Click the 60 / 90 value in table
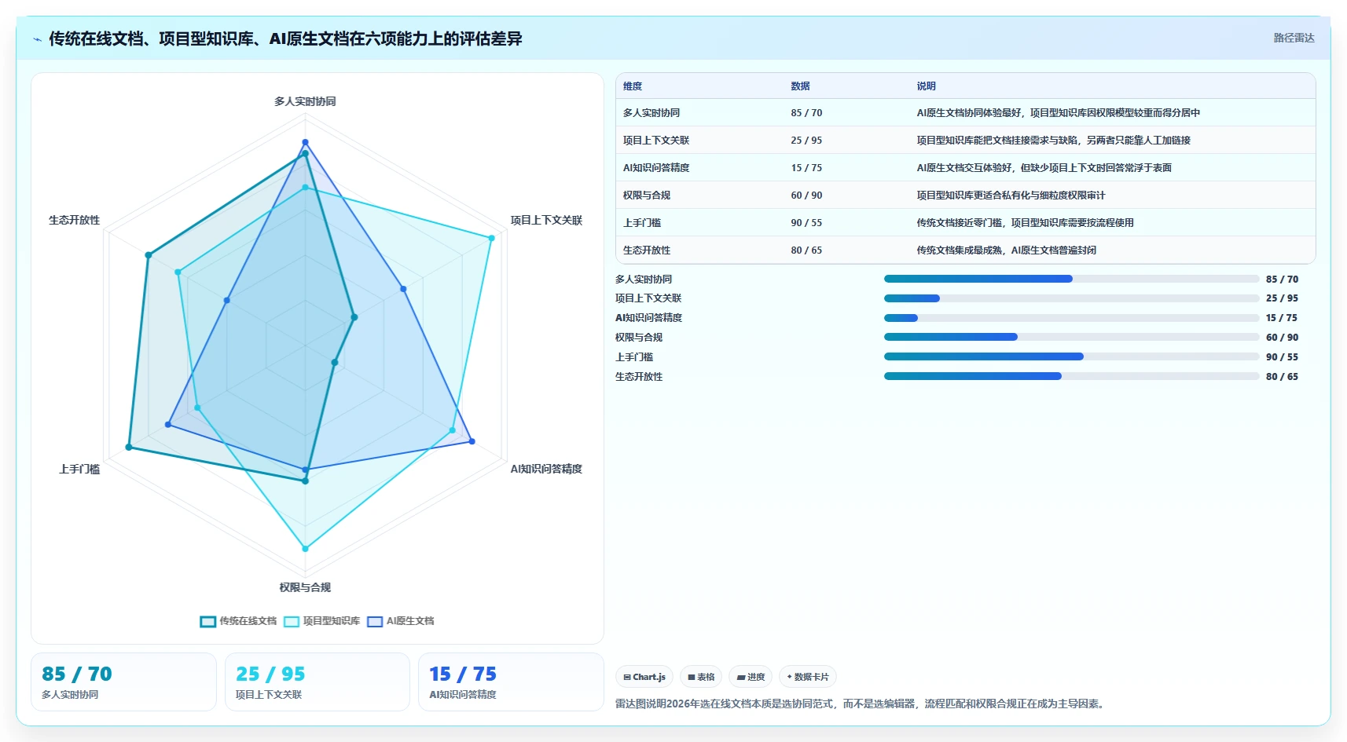This screenshot has width=1347, height=742. [806, 196]
